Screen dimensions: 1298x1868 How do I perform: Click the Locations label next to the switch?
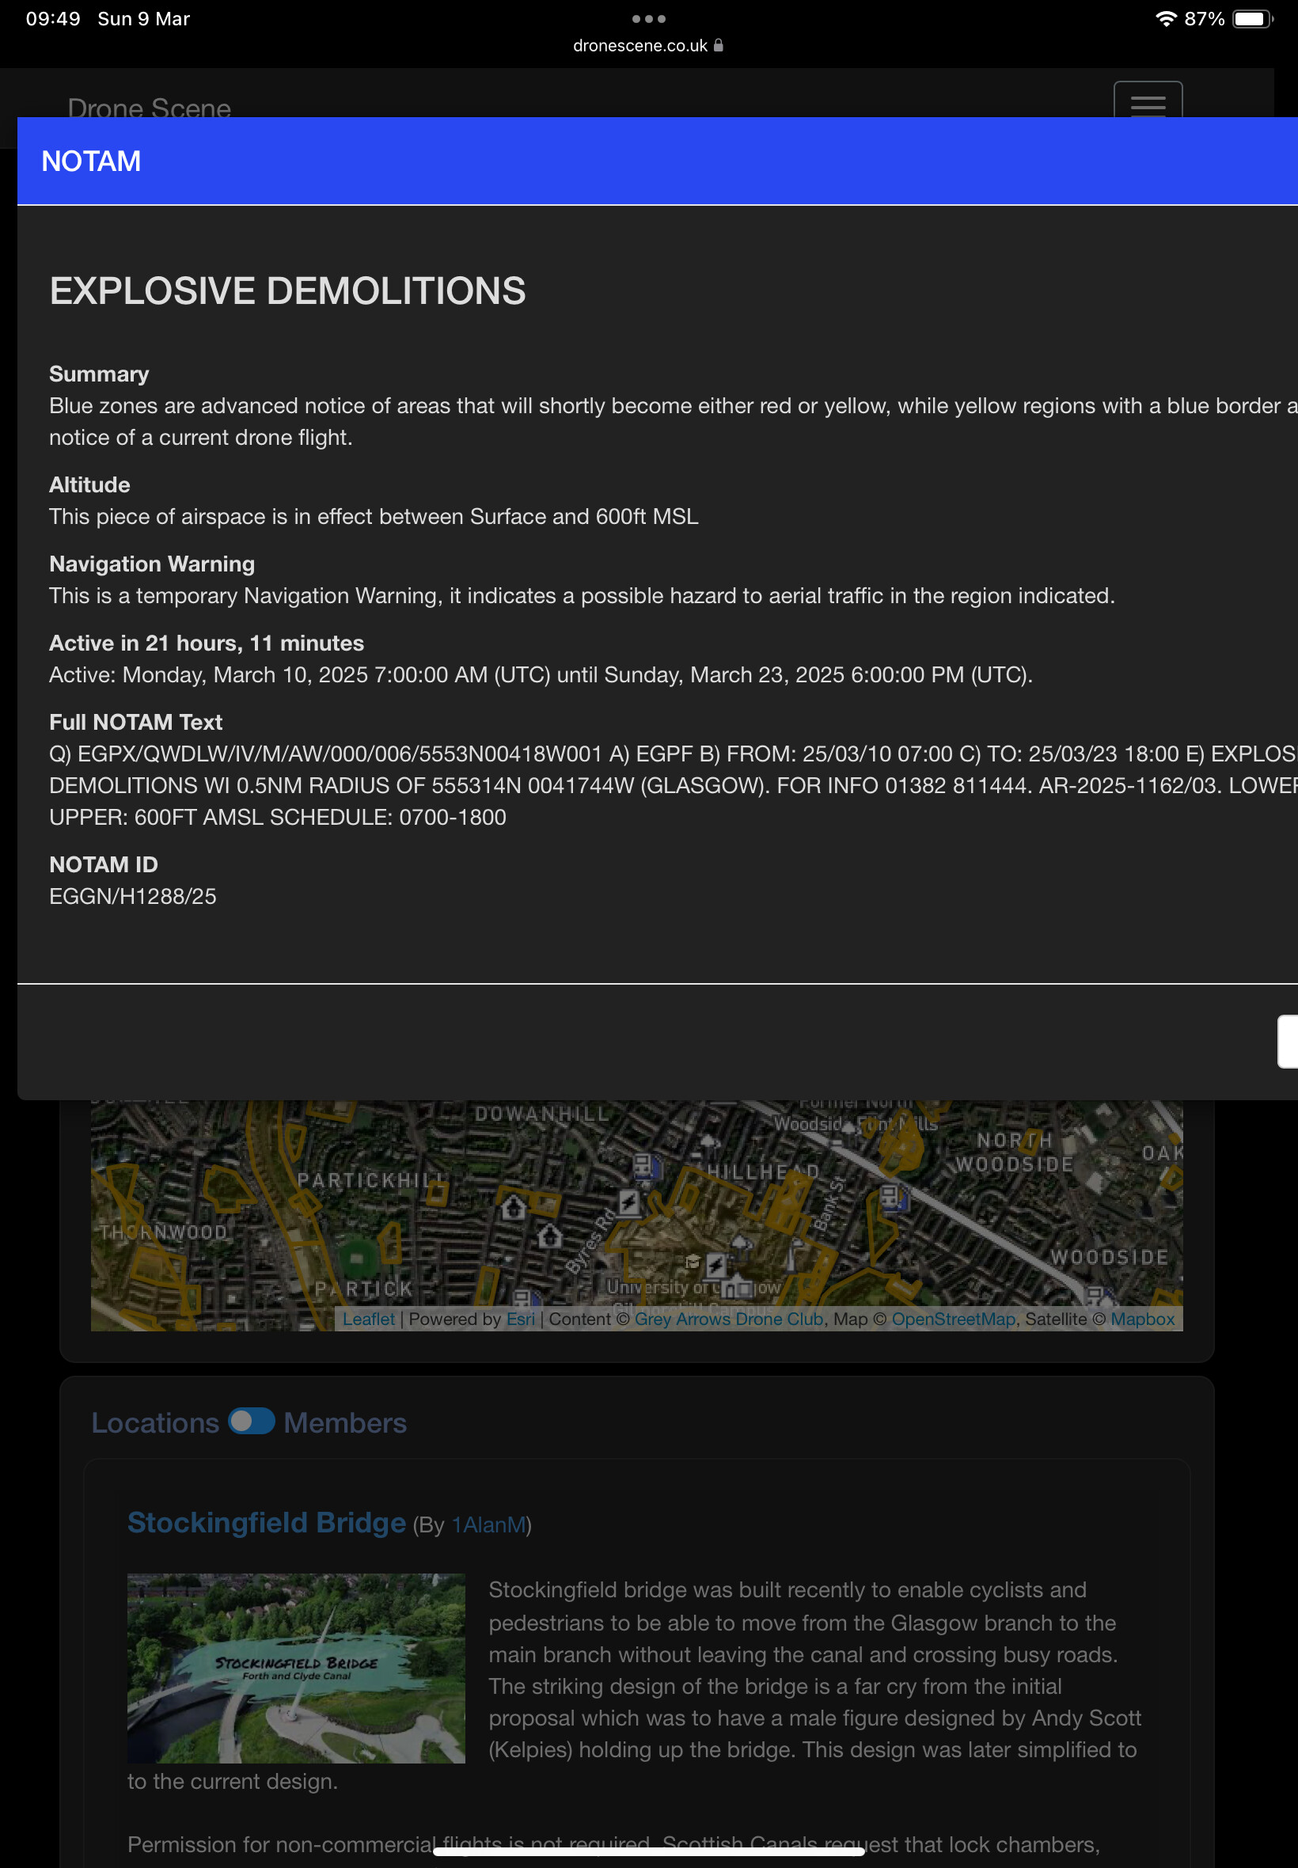[154, 1422]
